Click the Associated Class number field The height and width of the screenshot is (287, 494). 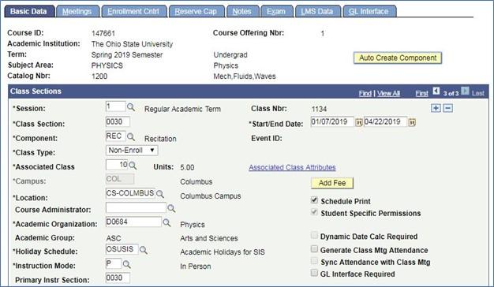pos(117,165)
